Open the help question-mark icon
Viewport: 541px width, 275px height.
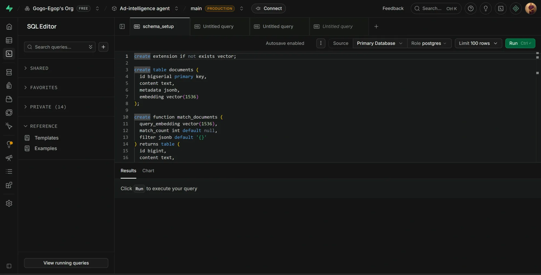pyautogui.click(x=471, y=8)
